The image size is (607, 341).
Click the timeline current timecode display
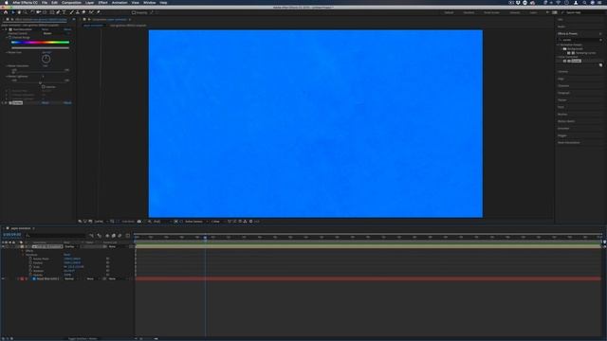[x=12, y=234]
